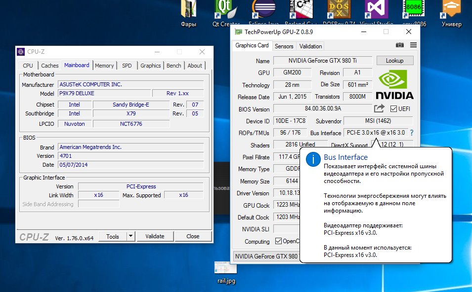The width and height of the screenshot is (472, 292).
Task: Click the Validate button in CPU-Z
Action: tap(155, 236)
